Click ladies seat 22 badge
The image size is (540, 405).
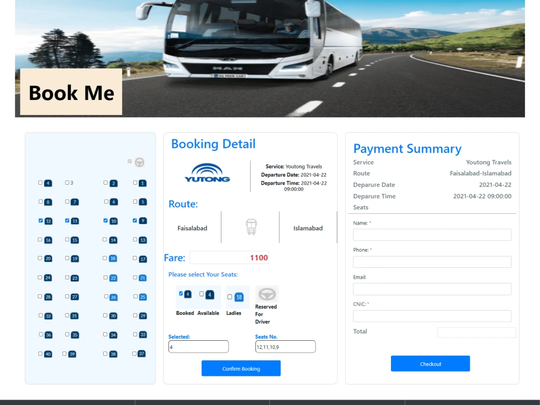113,278
